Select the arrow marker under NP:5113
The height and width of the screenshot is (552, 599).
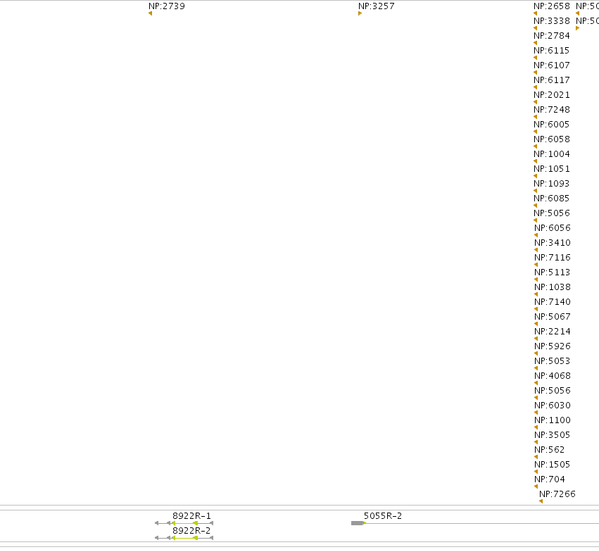pyautogui.click(x=536, y=280)
